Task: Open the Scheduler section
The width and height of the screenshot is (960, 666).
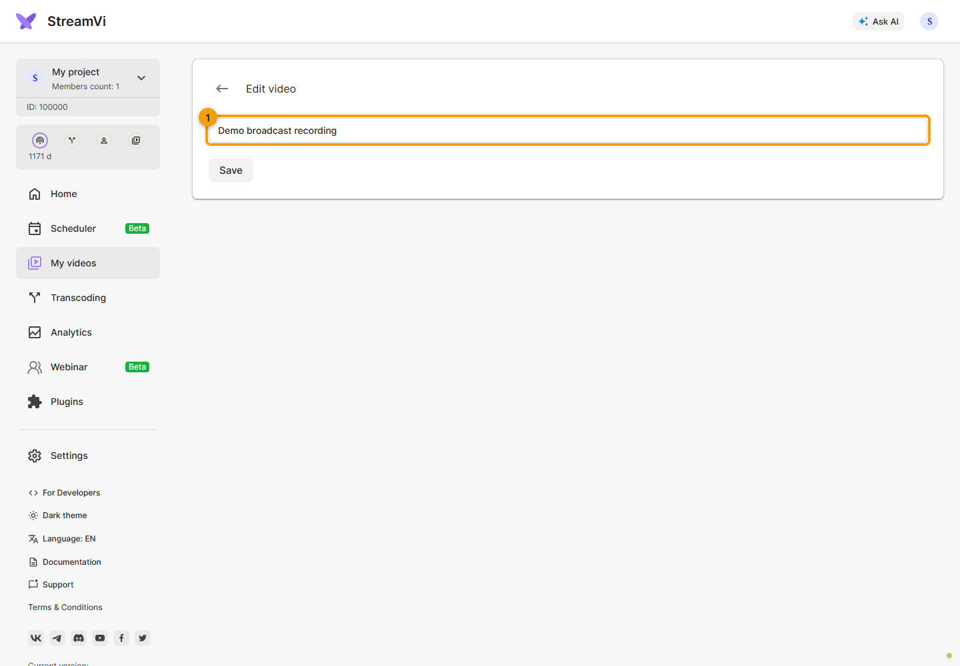Action: click(88, 228)
